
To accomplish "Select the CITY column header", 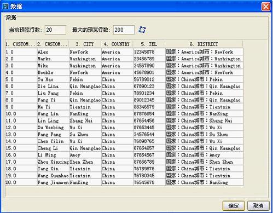I will click(85, 44).
